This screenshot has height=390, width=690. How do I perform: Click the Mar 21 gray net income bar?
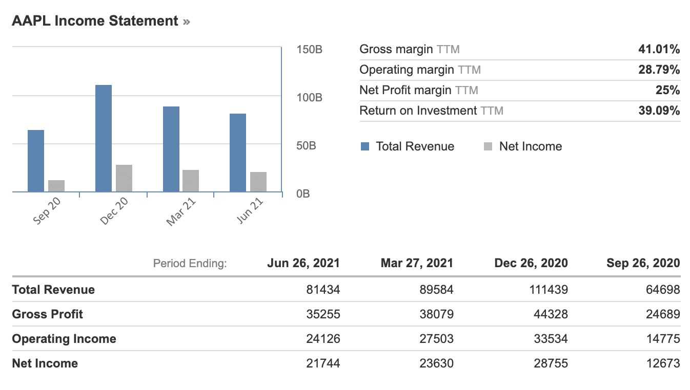(x=191, y=181)
